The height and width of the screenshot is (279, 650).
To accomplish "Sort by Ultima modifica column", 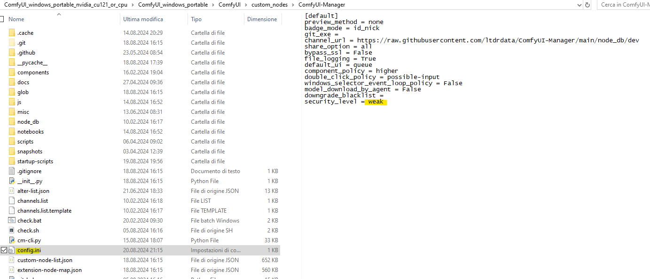I will click(x=143, y=19).
